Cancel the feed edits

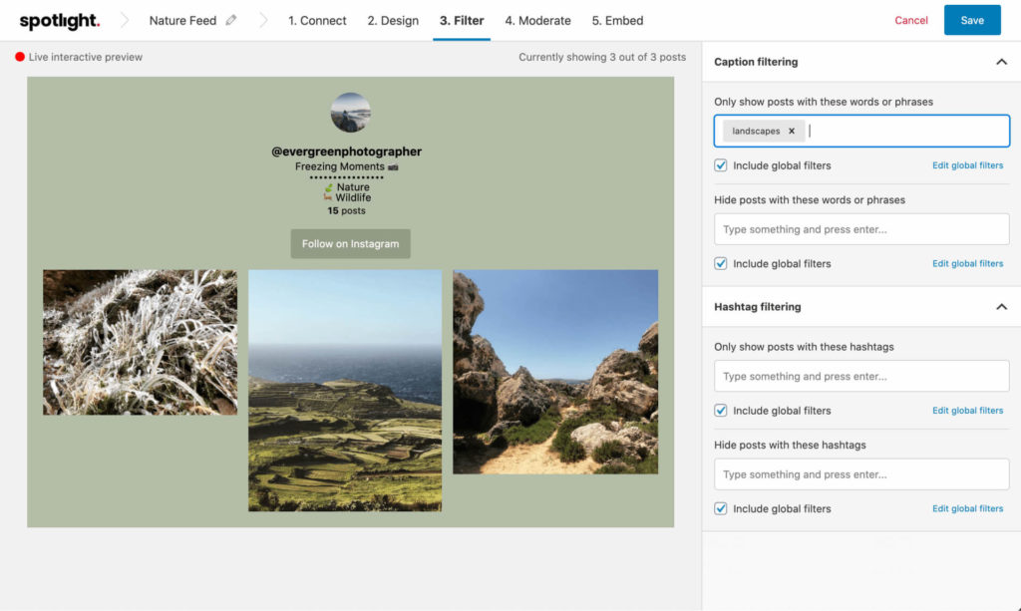tap(910, 20)
